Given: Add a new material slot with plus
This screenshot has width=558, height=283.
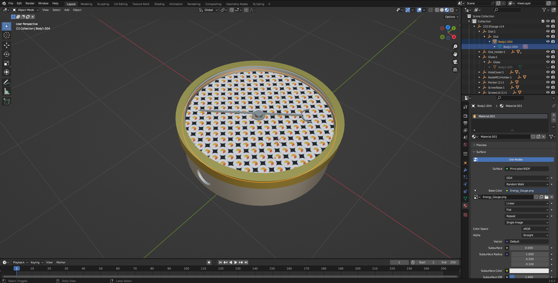Looking at the screenshot, I should [x=554, y=115].
